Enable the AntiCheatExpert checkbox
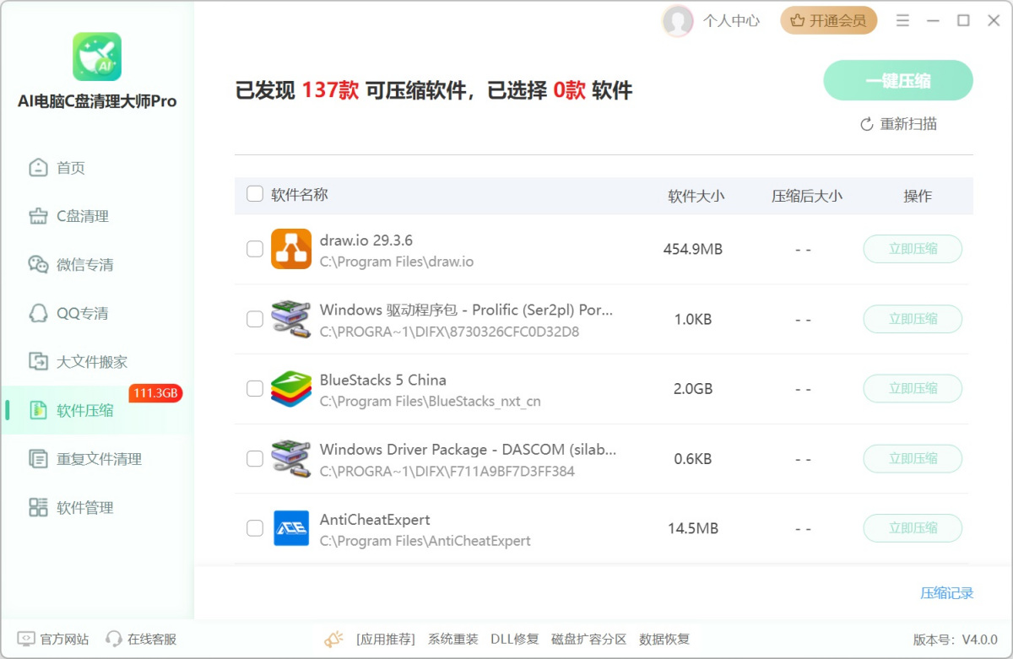1013x659 pixels. (255, 528)
